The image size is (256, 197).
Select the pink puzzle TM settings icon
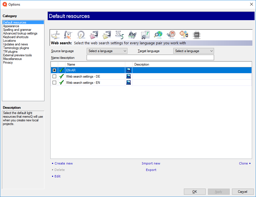click(x=94, y=35)
